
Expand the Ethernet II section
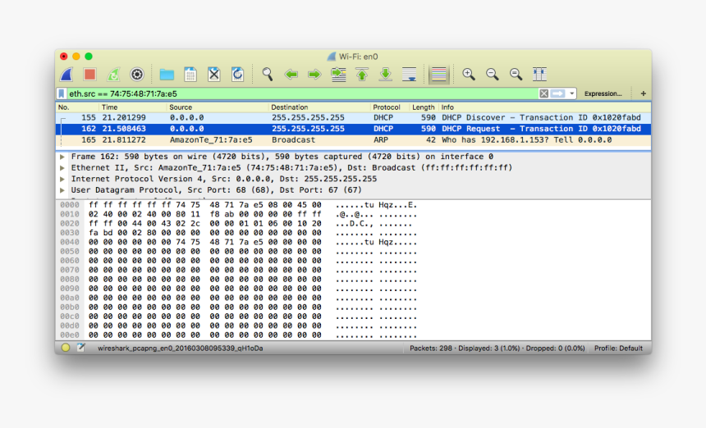(62, 168)
